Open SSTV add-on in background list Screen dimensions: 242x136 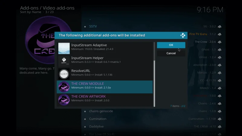[x=93, y=26]
